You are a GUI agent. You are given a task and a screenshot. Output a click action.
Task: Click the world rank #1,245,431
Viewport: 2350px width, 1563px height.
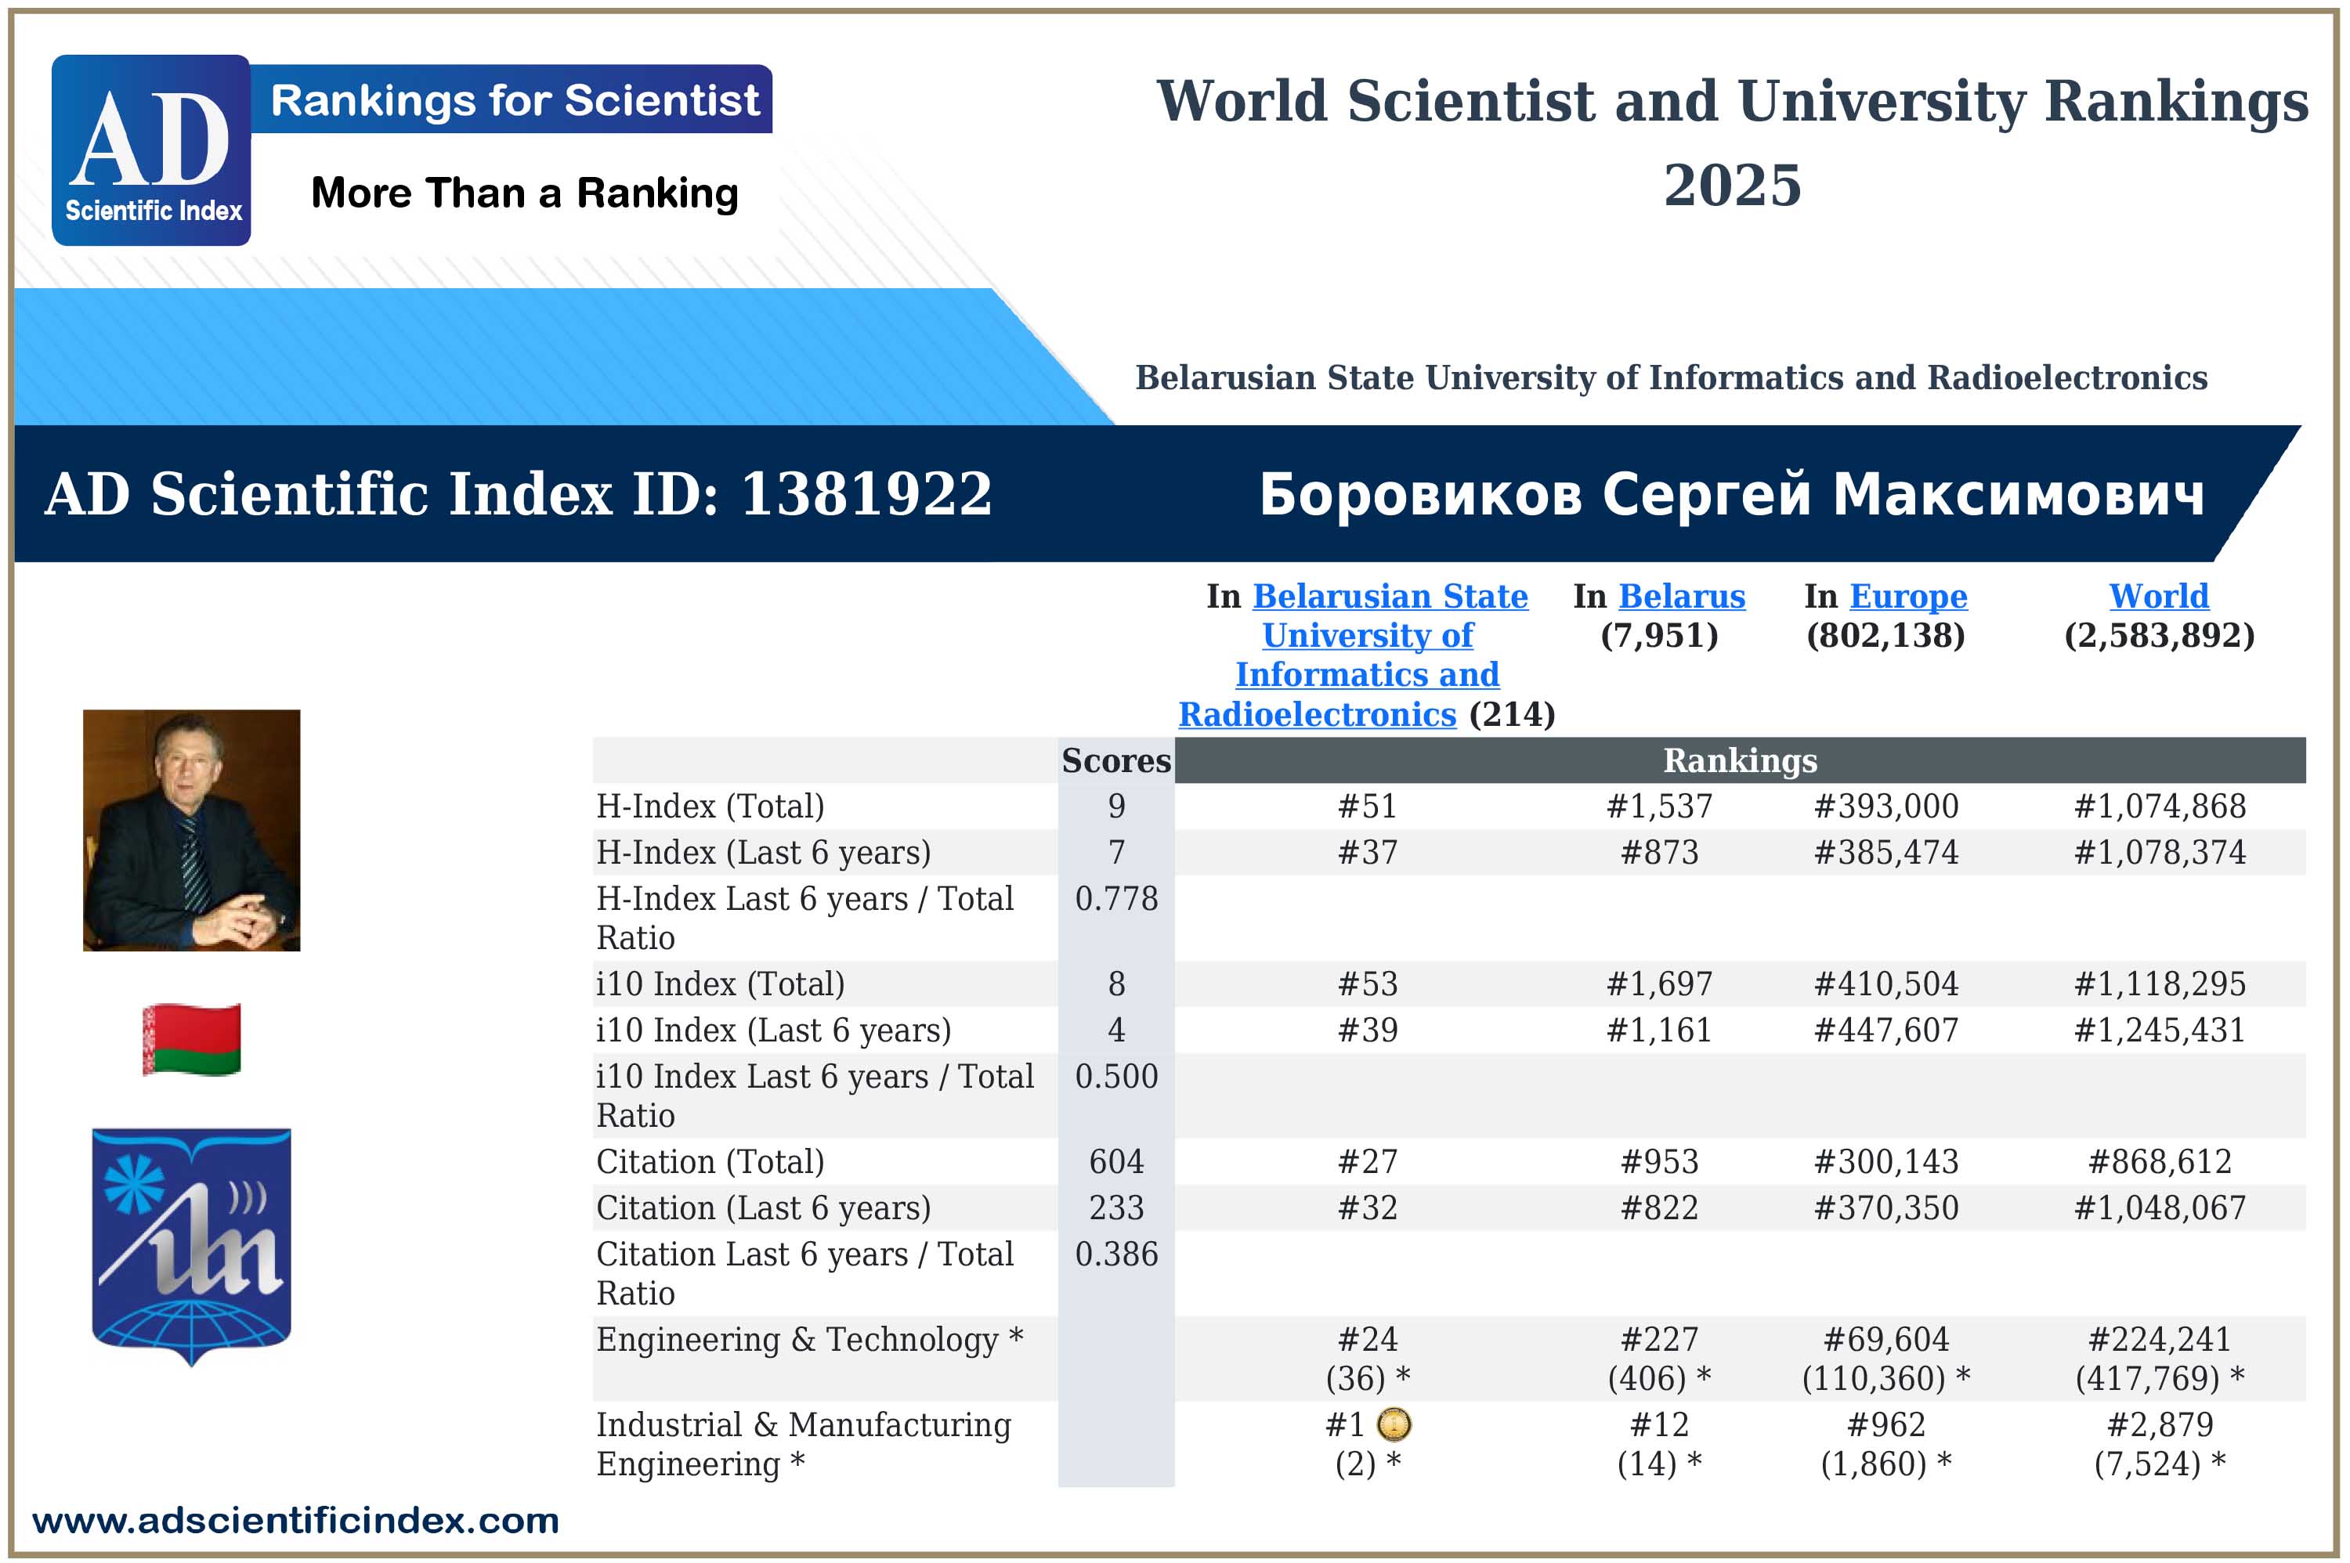2160,1030
